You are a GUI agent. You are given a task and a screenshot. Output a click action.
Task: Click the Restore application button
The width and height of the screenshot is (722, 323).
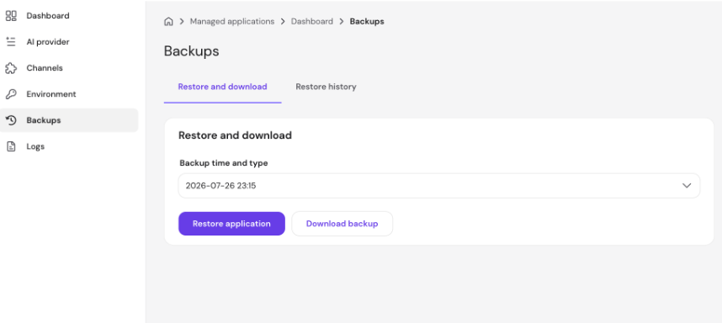coord(231,224)
